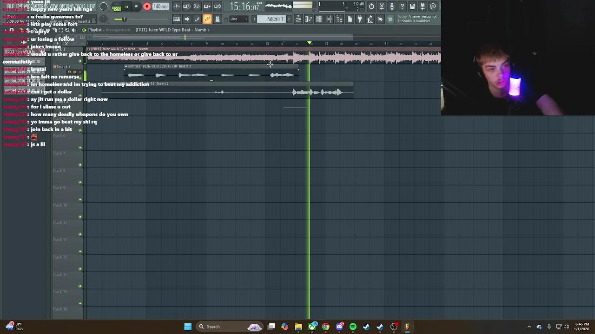The height and width of the screenshot is (334, 595).
Task: Stop playback with the stop button
Action: click(136, 6)
